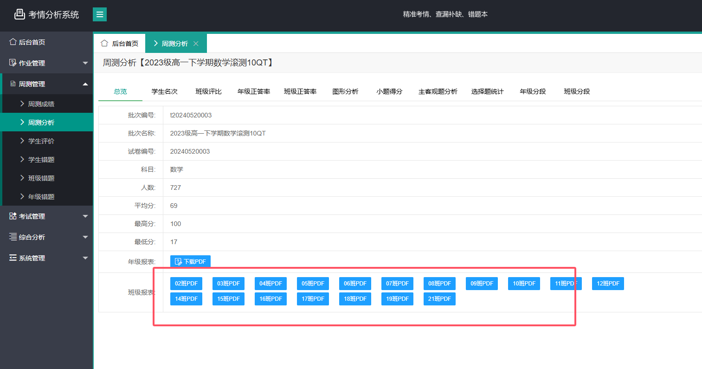702x369 pixels.
Task: Download the 02班PDF report
Action: coord(186,283)
